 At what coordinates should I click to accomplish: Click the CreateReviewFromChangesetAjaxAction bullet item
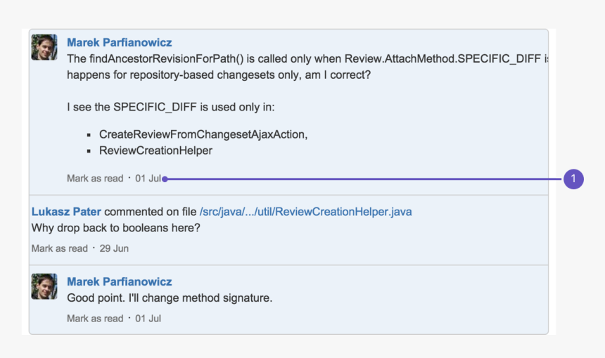point(203,134)
